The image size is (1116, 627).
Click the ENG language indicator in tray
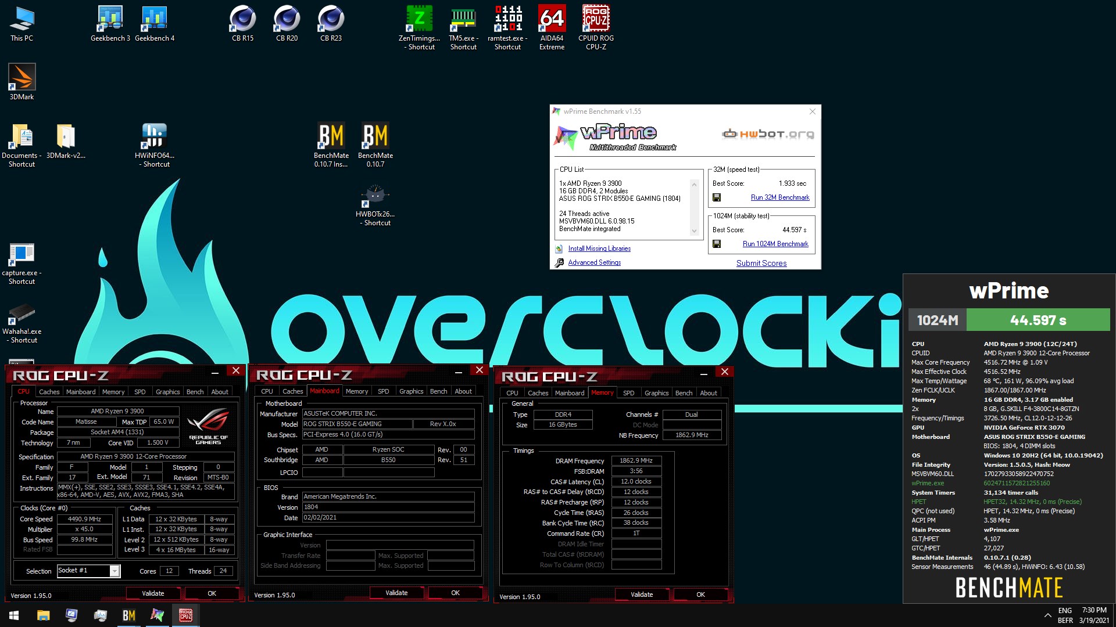click(x=1065, y=611)
